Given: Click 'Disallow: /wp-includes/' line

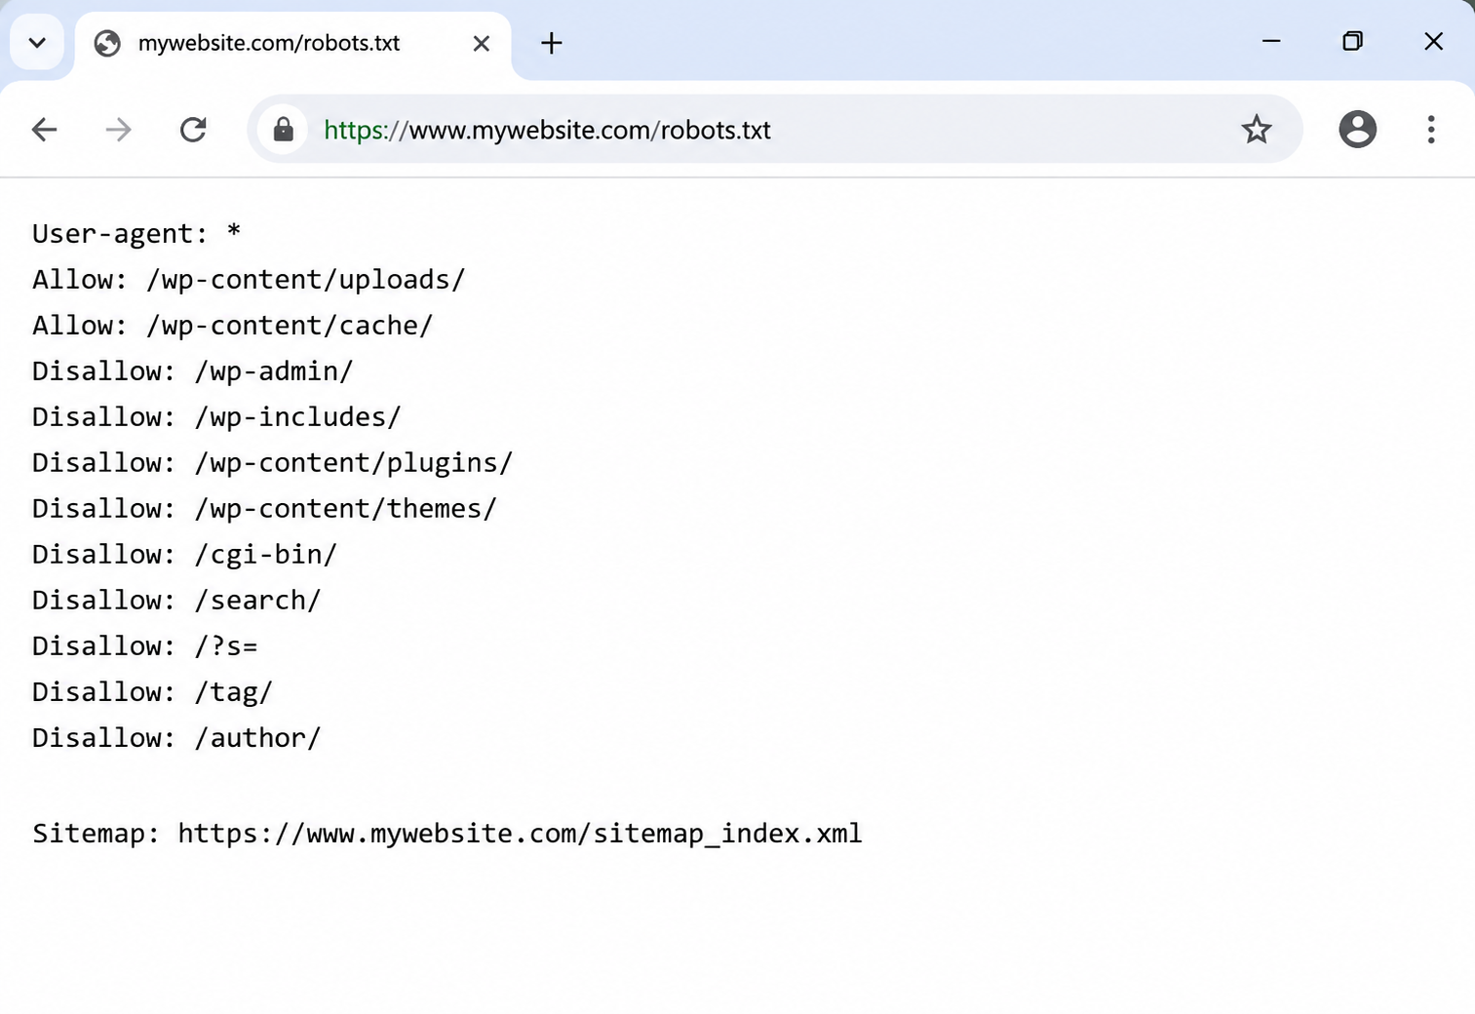Looking at the screenshot, I should (216, 417).
